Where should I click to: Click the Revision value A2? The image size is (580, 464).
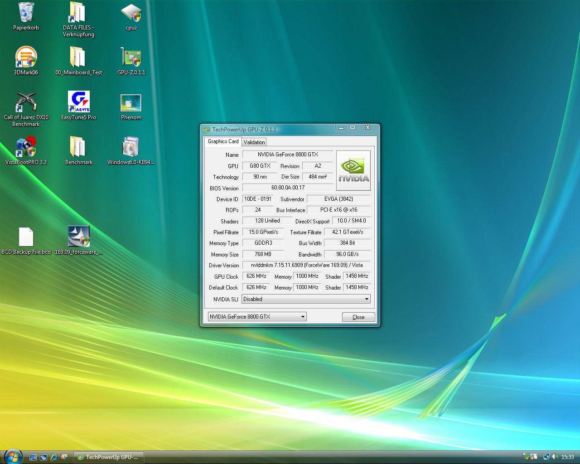318,166
